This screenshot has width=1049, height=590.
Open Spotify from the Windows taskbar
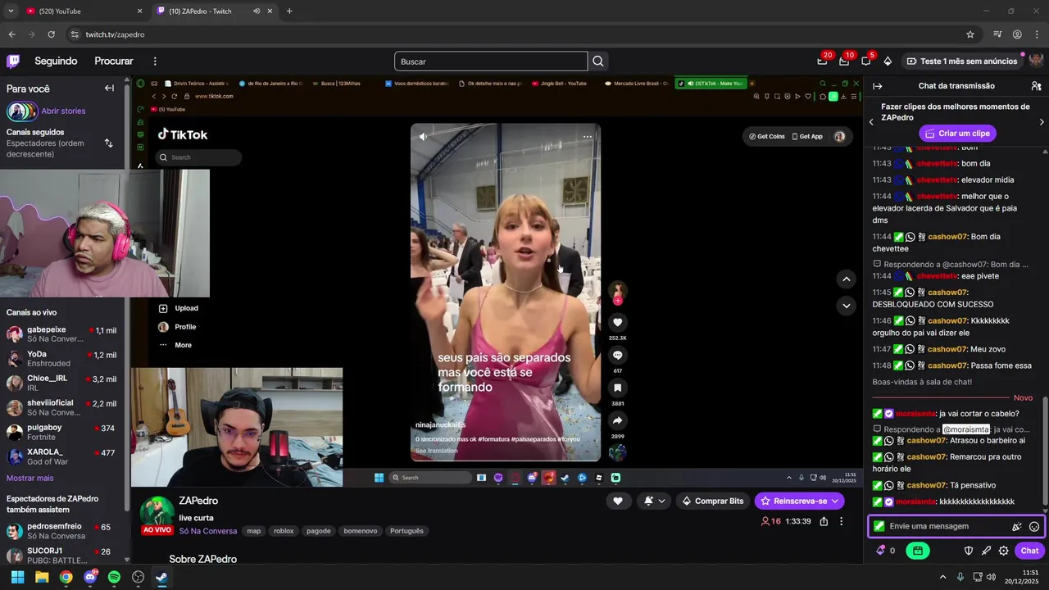pos(114,577)
